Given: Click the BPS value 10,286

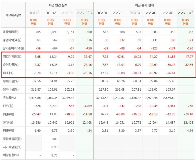Looking at the screenshot, I should point(36,123).
